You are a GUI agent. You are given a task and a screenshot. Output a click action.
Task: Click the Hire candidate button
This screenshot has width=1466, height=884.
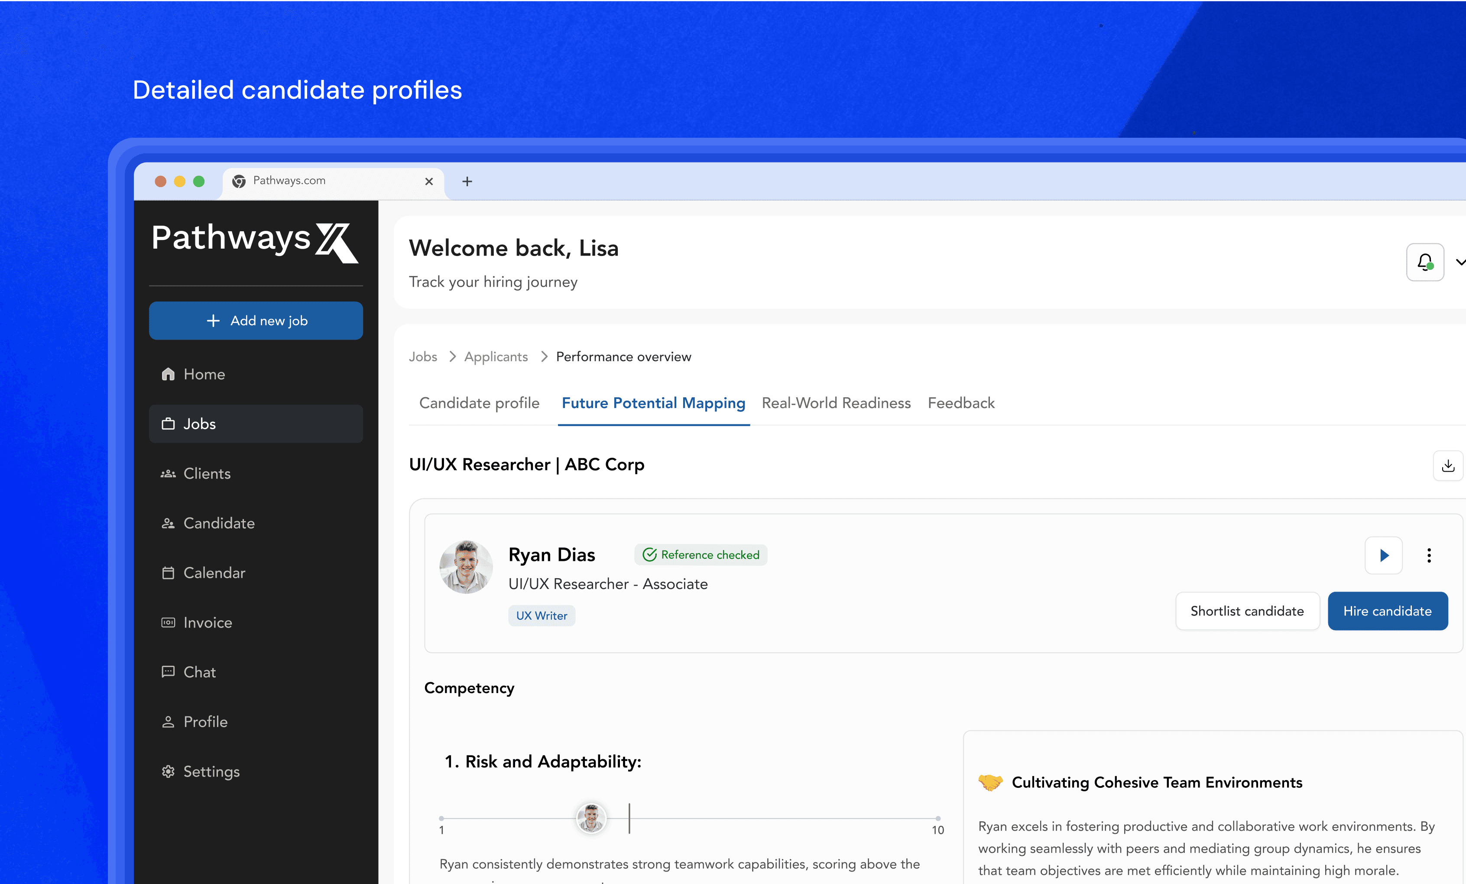point(1388,611)
